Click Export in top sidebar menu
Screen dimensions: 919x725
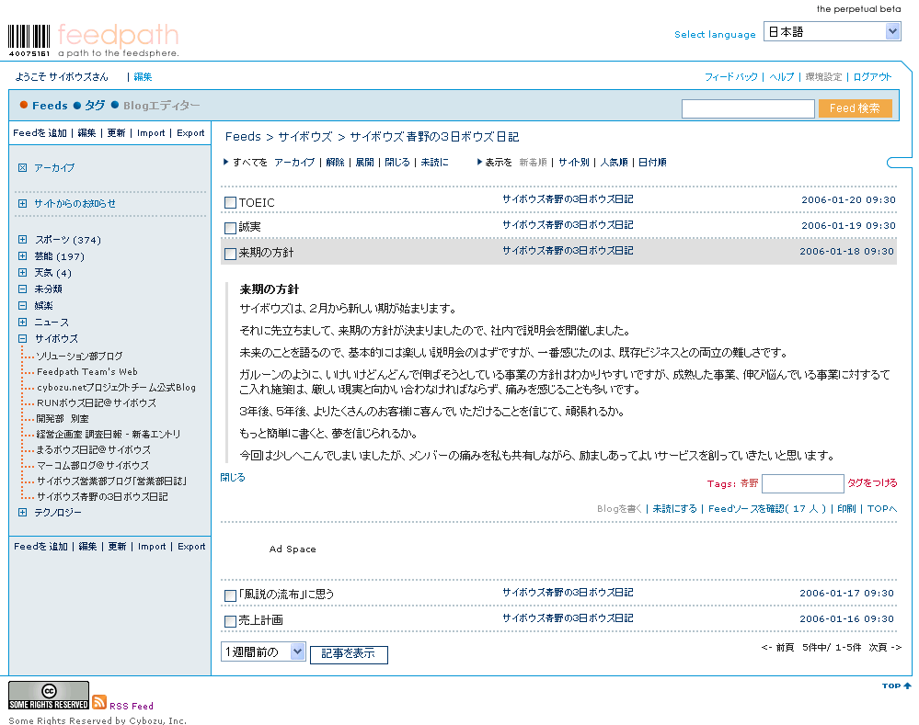(x=191, y=133)
